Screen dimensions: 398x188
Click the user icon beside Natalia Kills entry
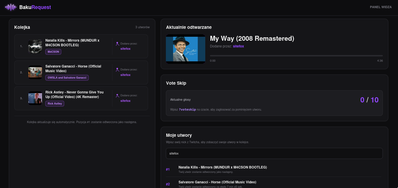[117, 44]
